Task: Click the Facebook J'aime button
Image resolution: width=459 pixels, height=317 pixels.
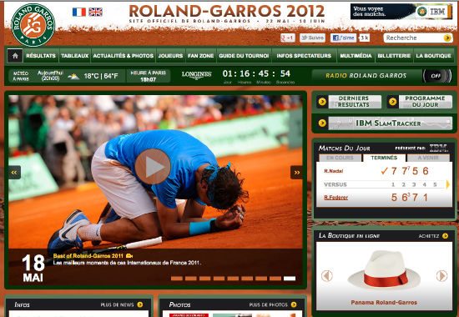Action: point(343,38)
